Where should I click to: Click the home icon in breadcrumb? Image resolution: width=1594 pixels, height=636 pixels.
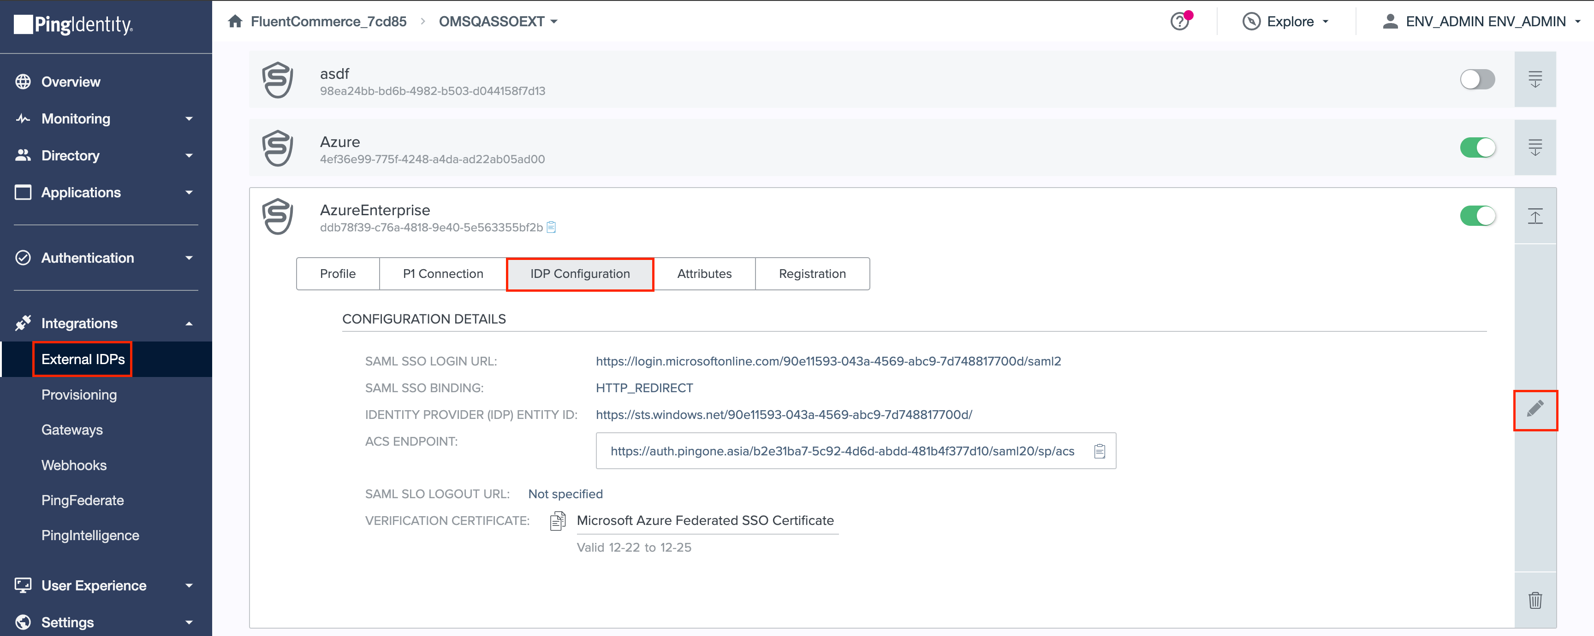(235, 22)
